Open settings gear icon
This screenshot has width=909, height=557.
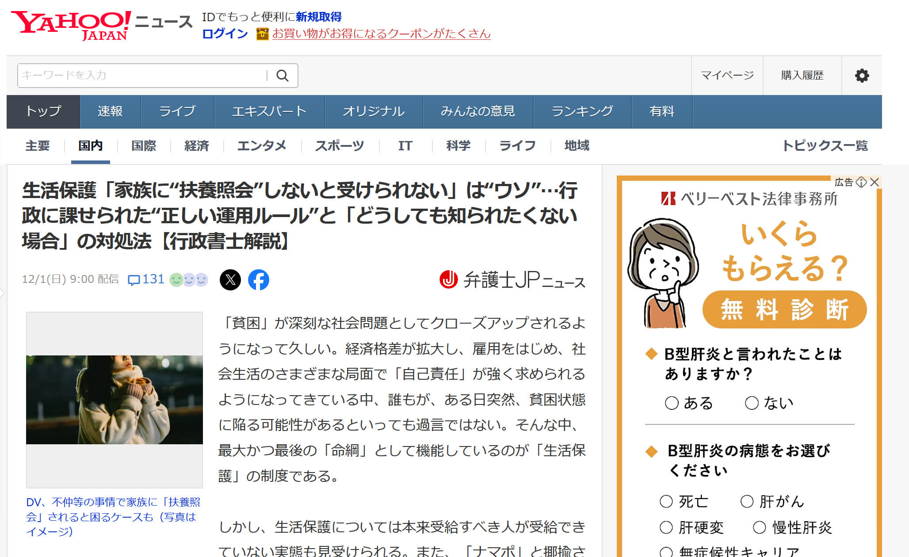point(862,76)
